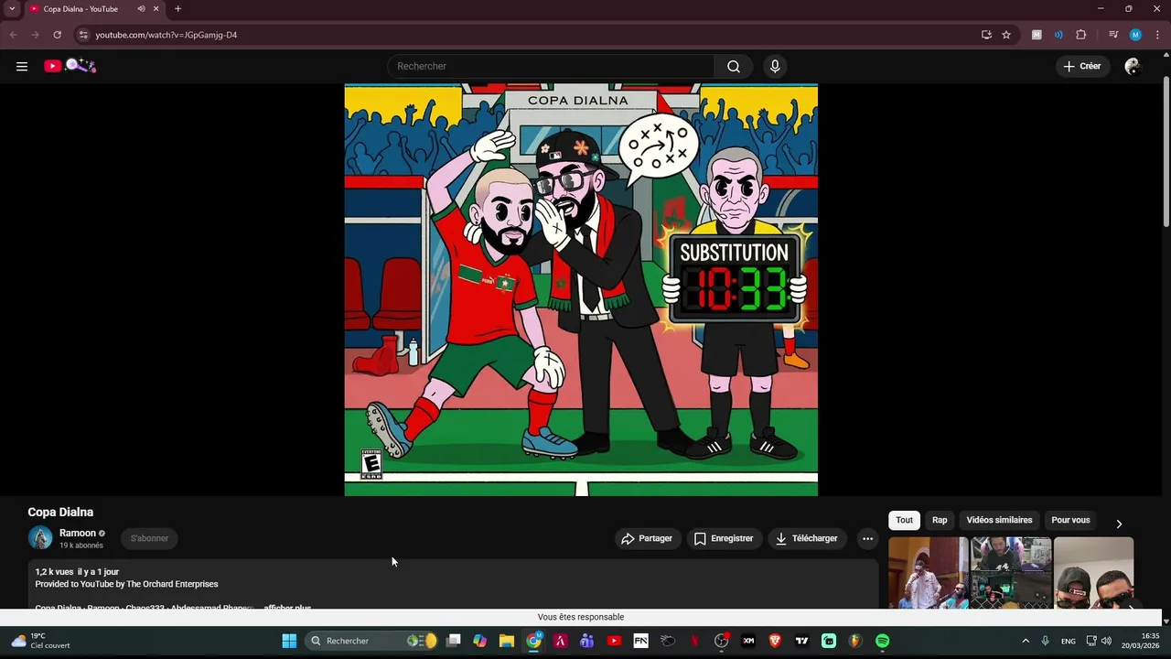Image resolution: width=1171 pixels, height=659 pixels.
Task: Click the Copa Dialna video title text
Action: pyautogui.click(x=60, y=512)
